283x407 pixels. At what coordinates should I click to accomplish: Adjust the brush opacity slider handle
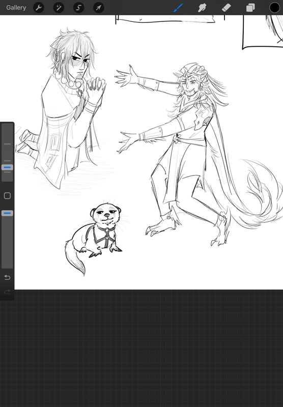(x=7, y=213)
